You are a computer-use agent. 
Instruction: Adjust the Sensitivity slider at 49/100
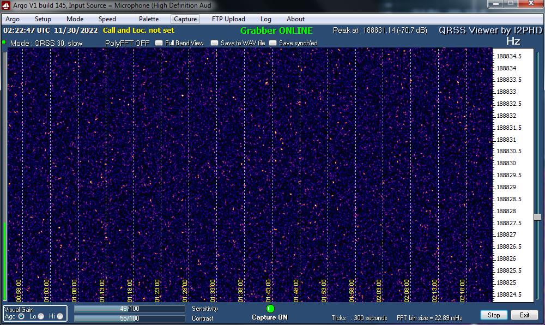[129, 309]
